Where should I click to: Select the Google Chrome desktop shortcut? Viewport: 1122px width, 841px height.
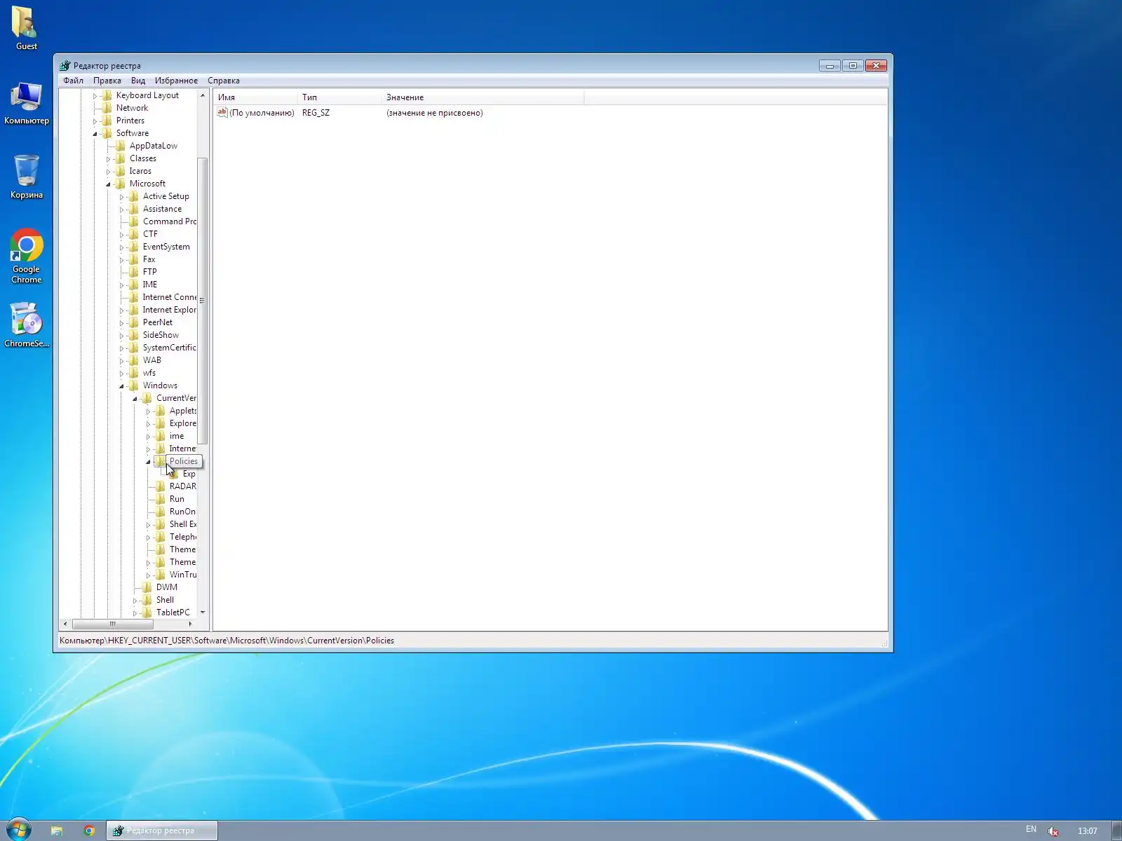pos(27,256)
